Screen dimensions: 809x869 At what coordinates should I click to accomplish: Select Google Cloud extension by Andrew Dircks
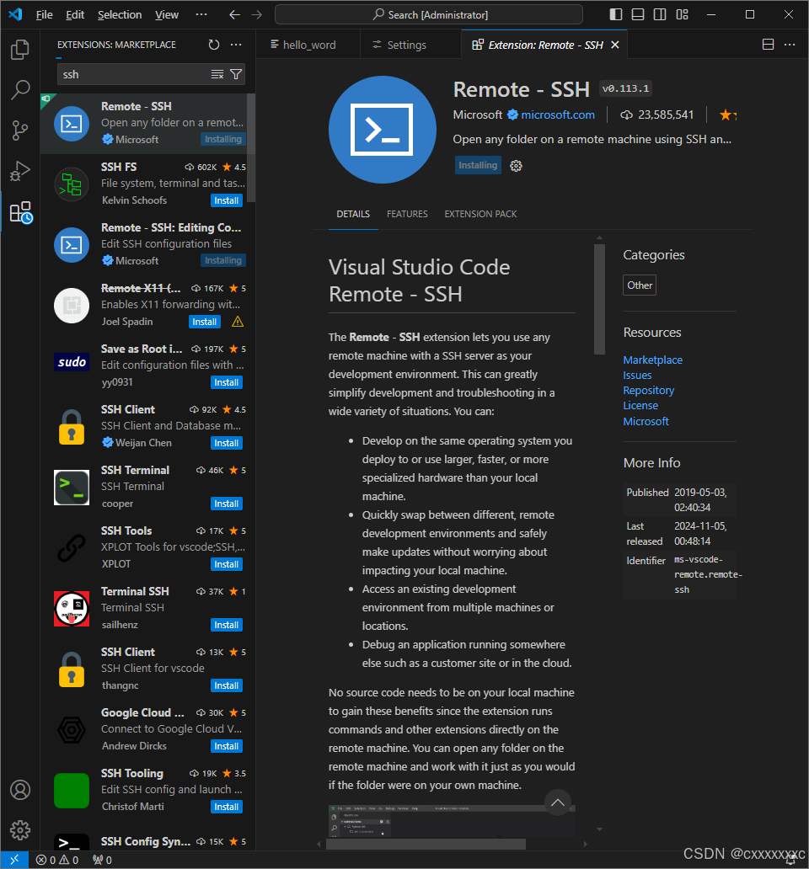(147, 730)
